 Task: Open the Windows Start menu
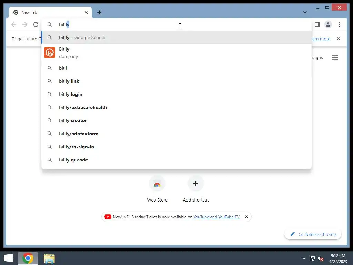[x=8, y=258]
